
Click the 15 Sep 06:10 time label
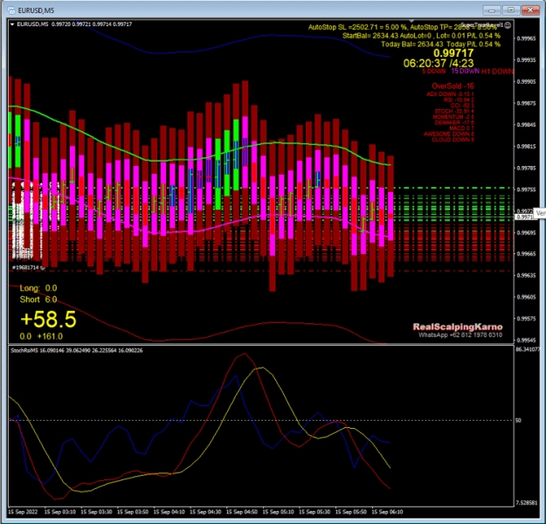tap(388, 512)
